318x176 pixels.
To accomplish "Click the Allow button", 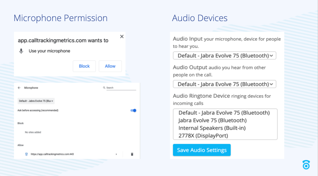I will pos(110,66).
